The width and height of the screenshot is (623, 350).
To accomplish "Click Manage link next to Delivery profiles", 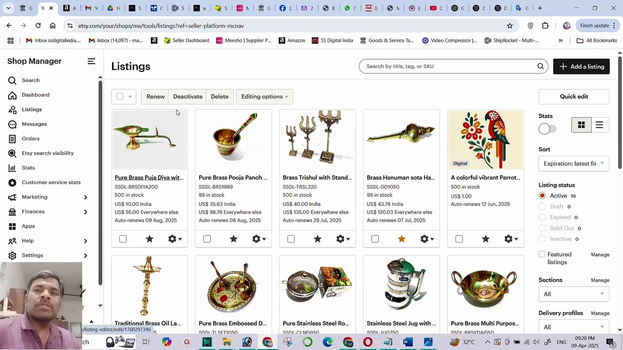I will 600,313.
